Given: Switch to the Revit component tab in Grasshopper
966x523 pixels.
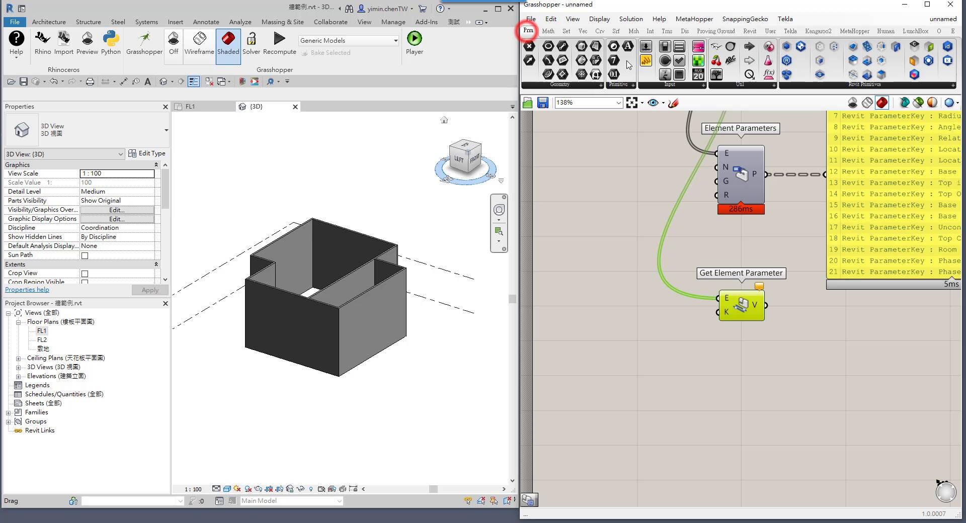Looking at the screenshot, I should pyautogui.click(x=750, y=31).
